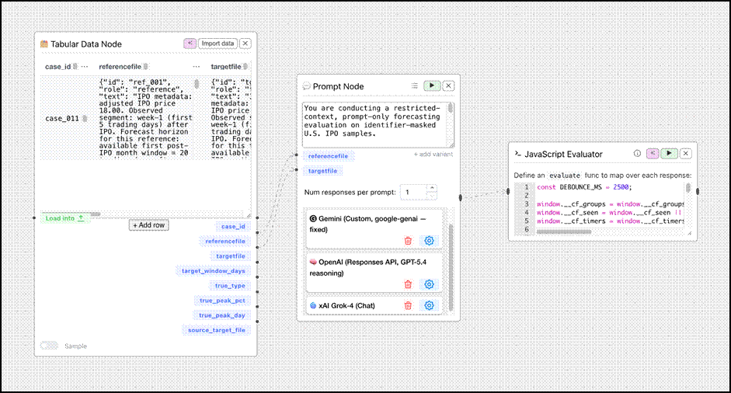
Task: Click the prompt text area resize grip
Action: click(451, 145)
